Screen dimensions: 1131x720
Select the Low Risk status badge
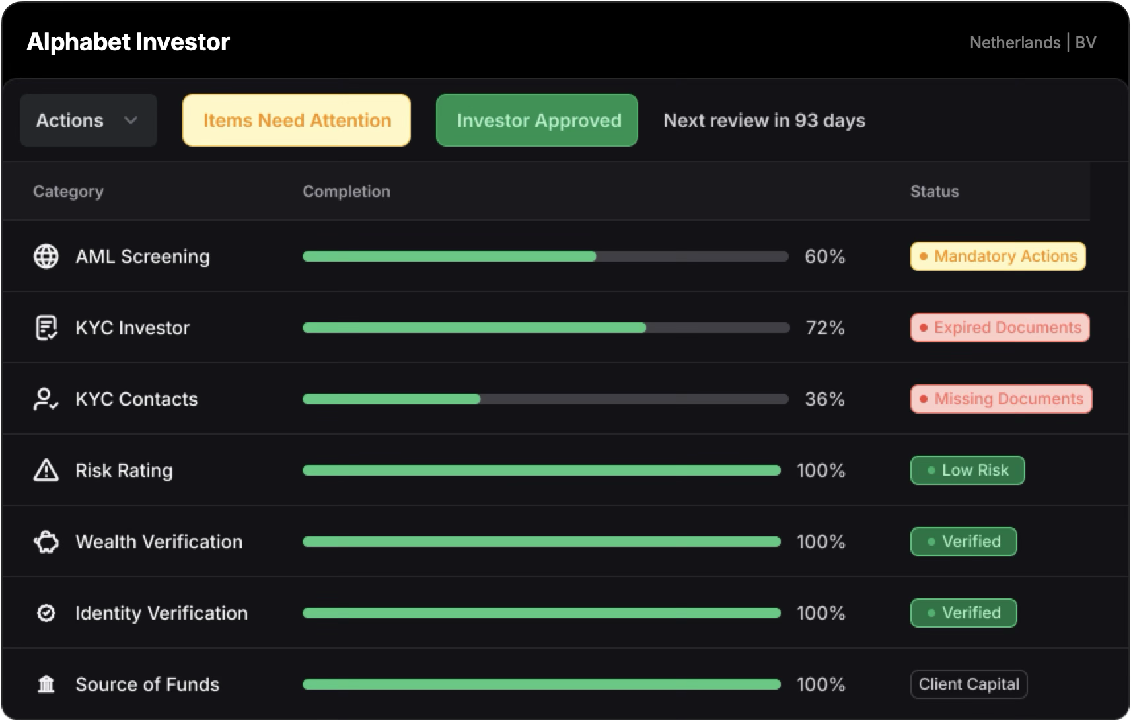click(967, 470)
